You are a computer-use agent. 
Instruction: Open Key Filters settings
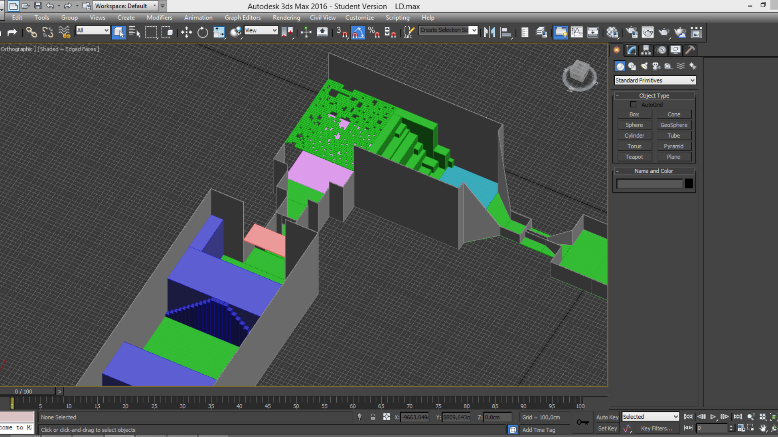pos(656,428)
